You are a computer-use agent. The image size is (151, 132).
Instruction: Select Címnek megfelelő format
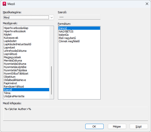(69, 41)
